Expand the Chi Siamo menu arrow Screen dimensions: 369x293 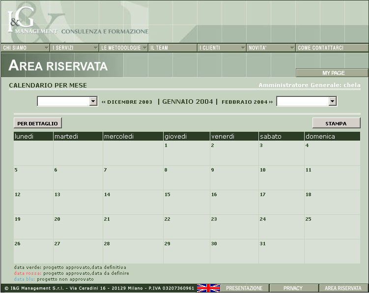[x=47, y=48]
